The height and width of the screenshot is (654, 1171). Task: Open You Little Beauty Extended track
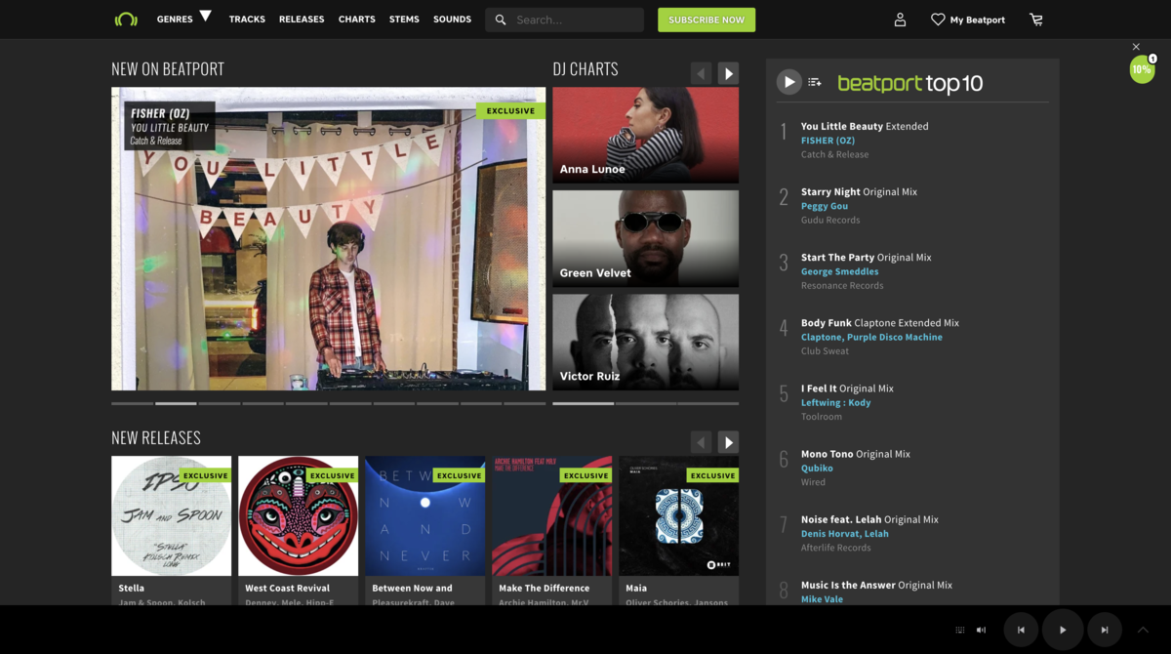click(865, 126)
